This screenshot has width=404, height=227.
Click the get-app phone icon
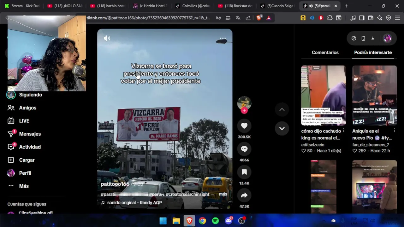363,38
